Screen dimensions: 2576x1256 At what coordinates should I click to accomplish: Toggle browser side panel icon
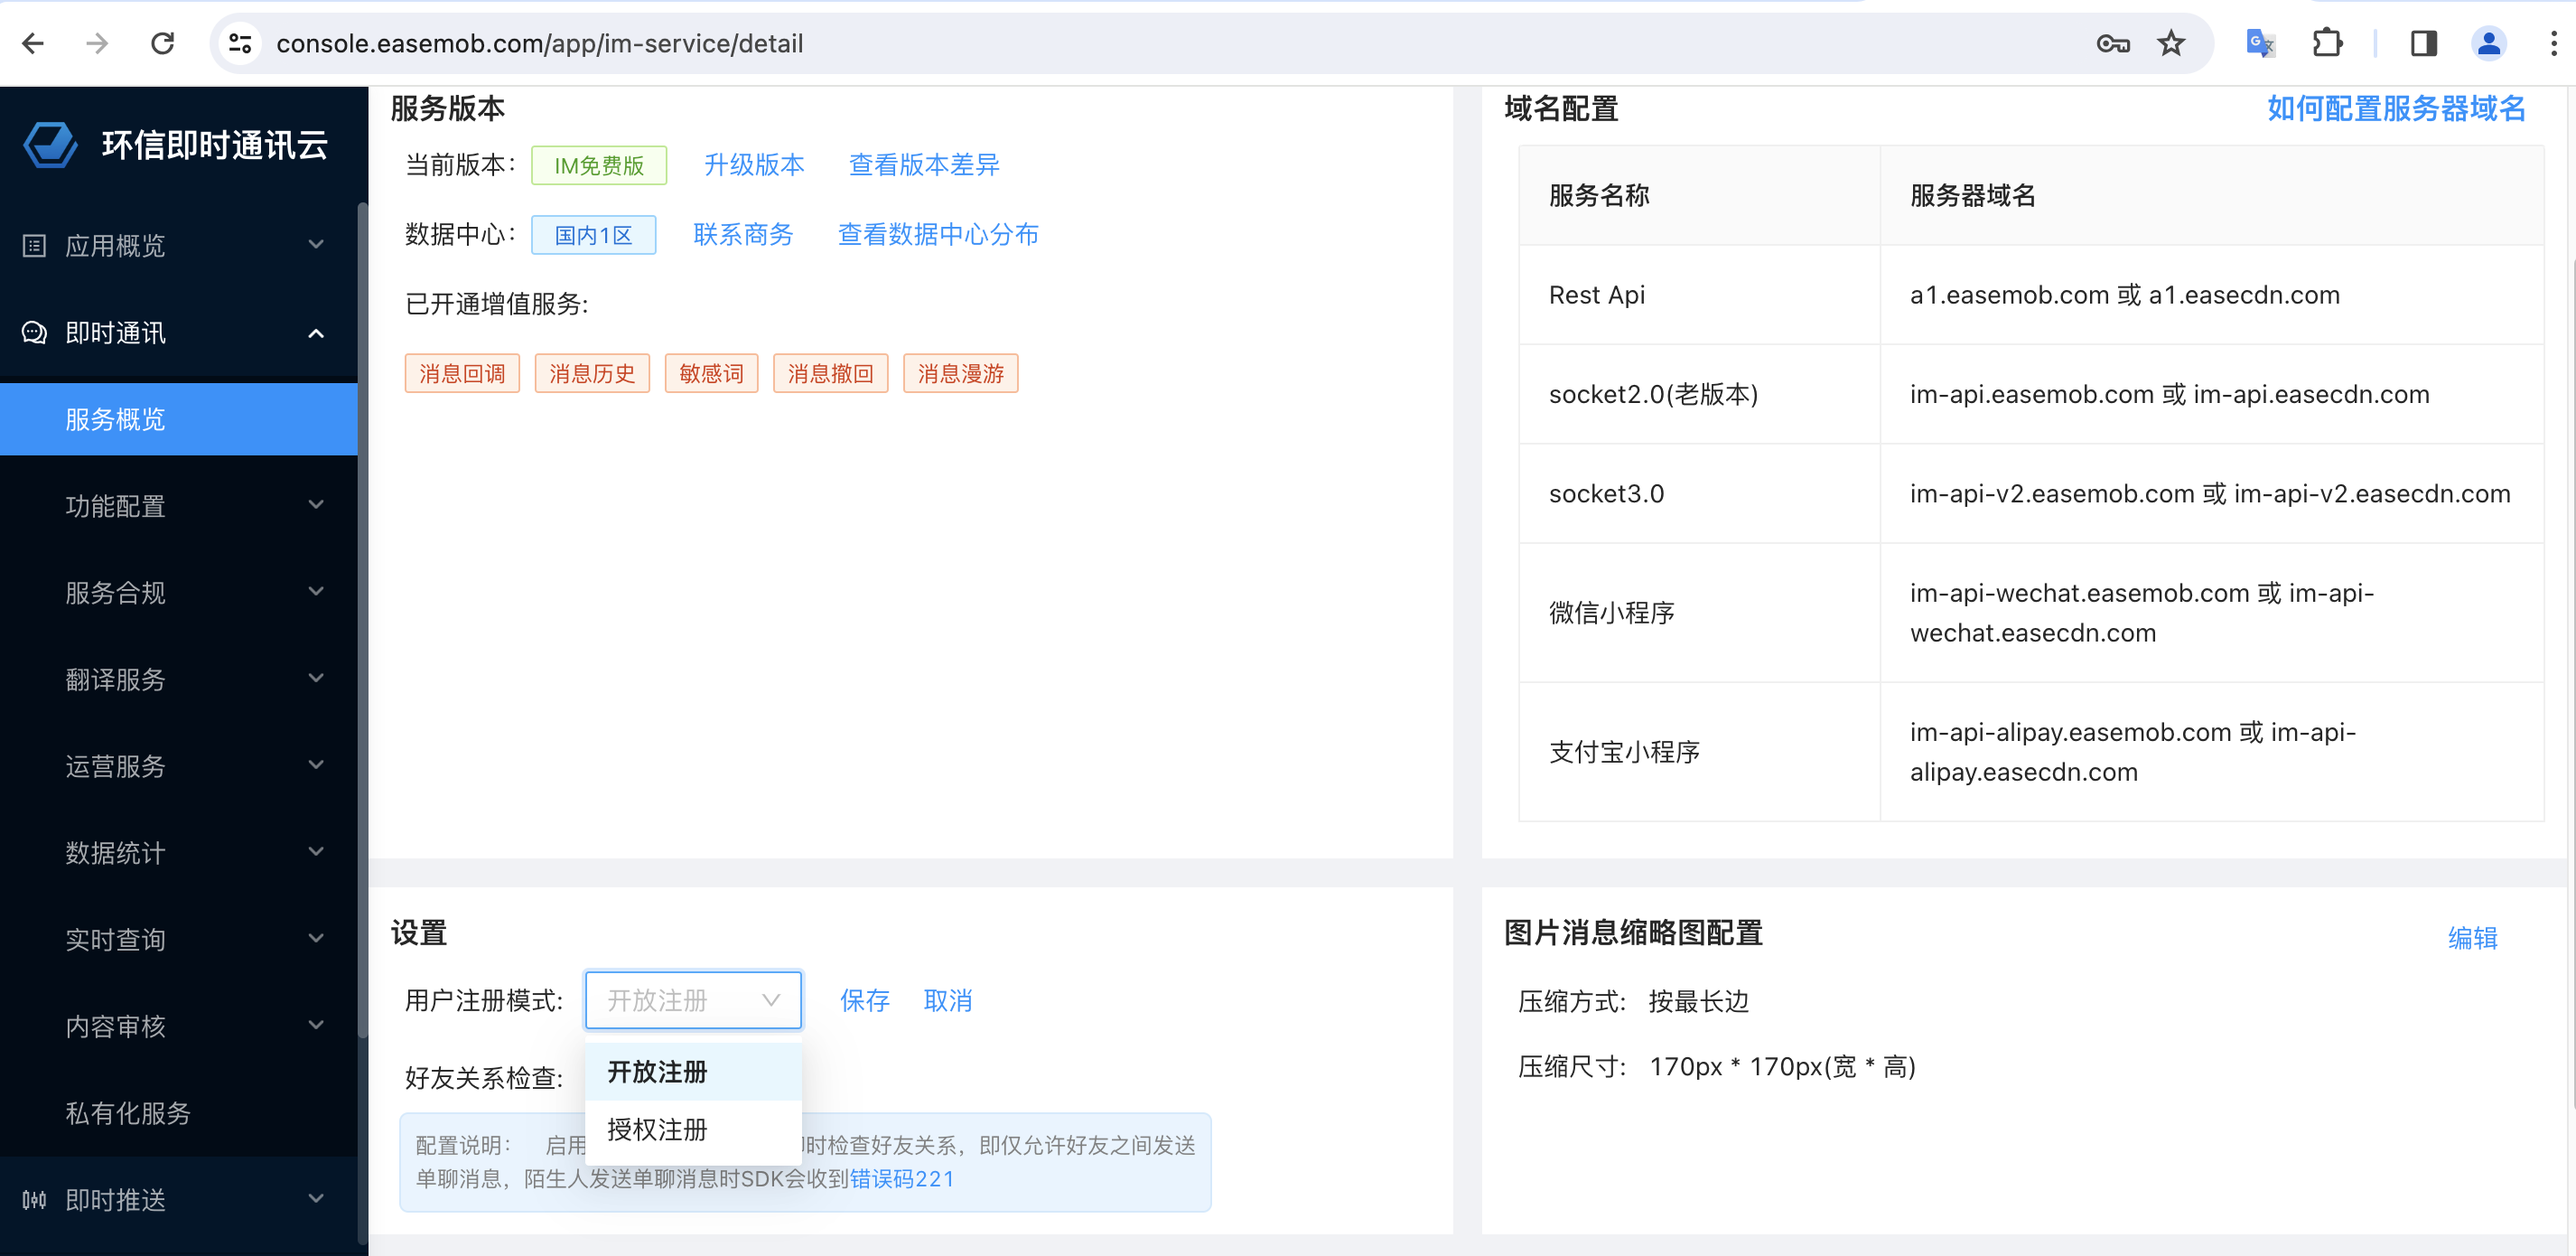click(2423, 43)
